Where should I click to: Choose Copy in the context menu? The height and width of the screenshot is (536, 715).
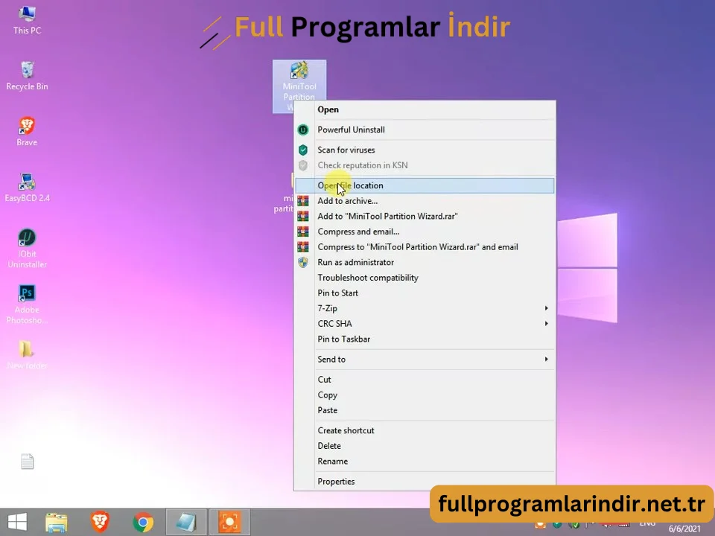(x=425, y=395)
